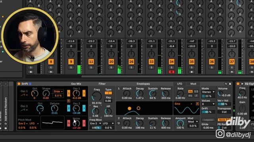Toggle Osc 1 filter routing arrow
The image size is (254, 142).
coord(84,93)
